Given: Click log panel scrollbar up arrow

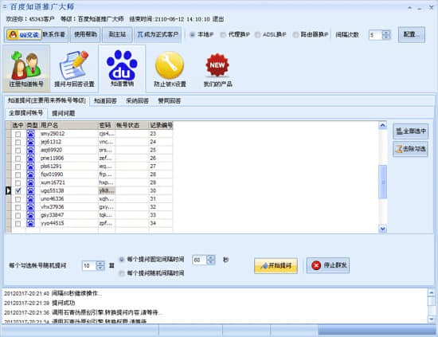Looking at the screenshot, I should click(432, 292).
